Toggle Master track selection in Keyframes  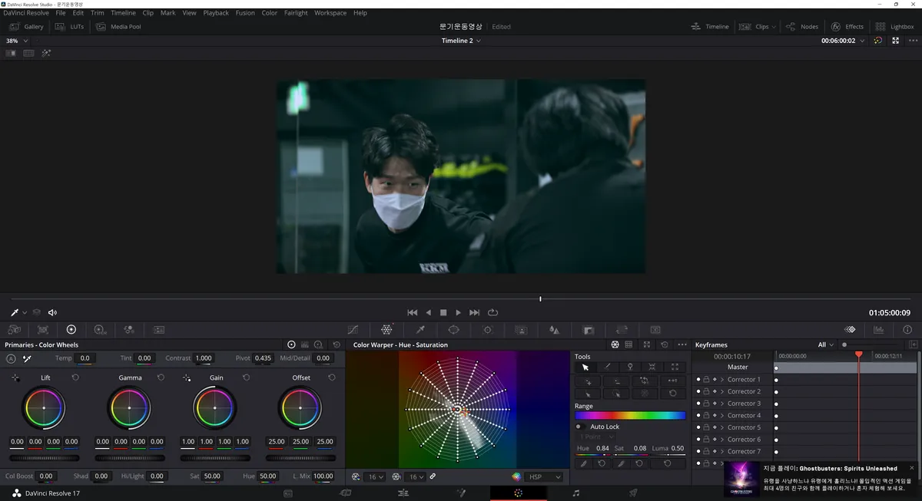(x=737, y=367)
